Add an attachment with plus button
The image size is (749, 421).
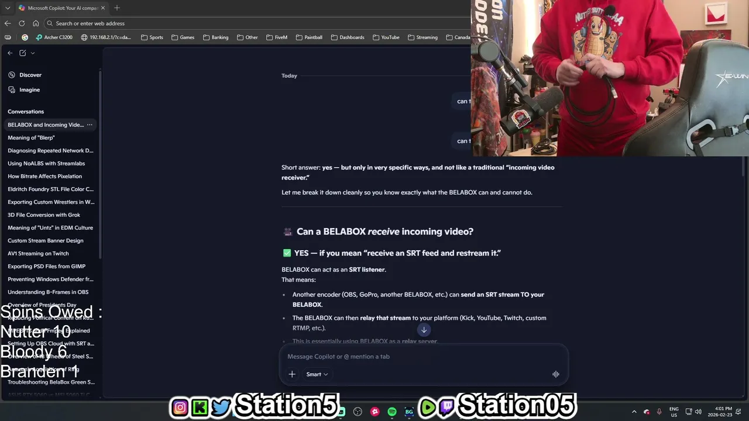pyautogui.click(x=292, y=374)
